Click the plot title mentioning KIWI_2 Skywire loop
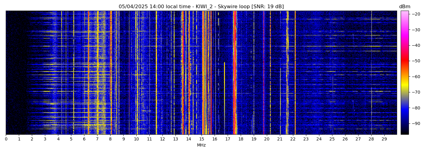 click(201, 7)
